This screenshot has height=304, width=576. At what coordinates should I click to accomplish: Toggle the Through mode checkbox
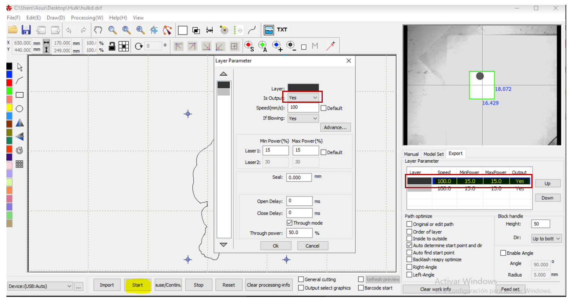point(289,223)
